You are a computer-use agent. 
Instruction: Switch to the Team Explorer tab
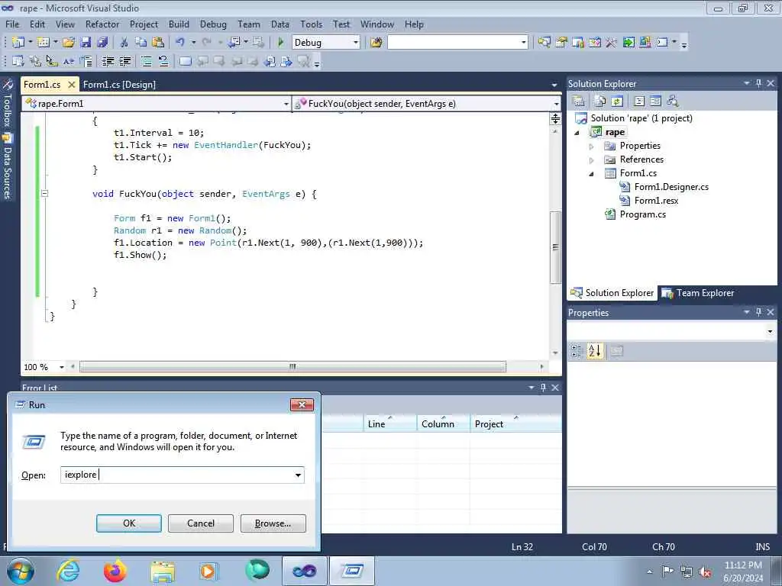click(x=699, y=293)
